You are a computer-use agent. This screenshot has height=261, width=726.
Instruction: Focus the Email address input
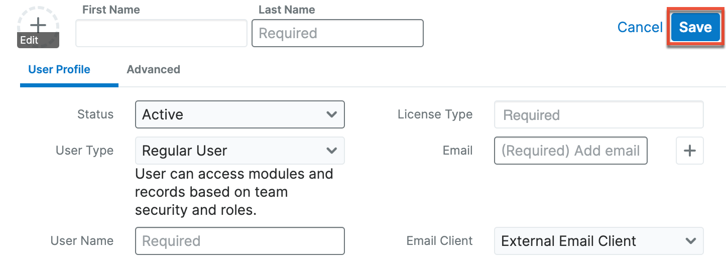[x=570, y=151]
